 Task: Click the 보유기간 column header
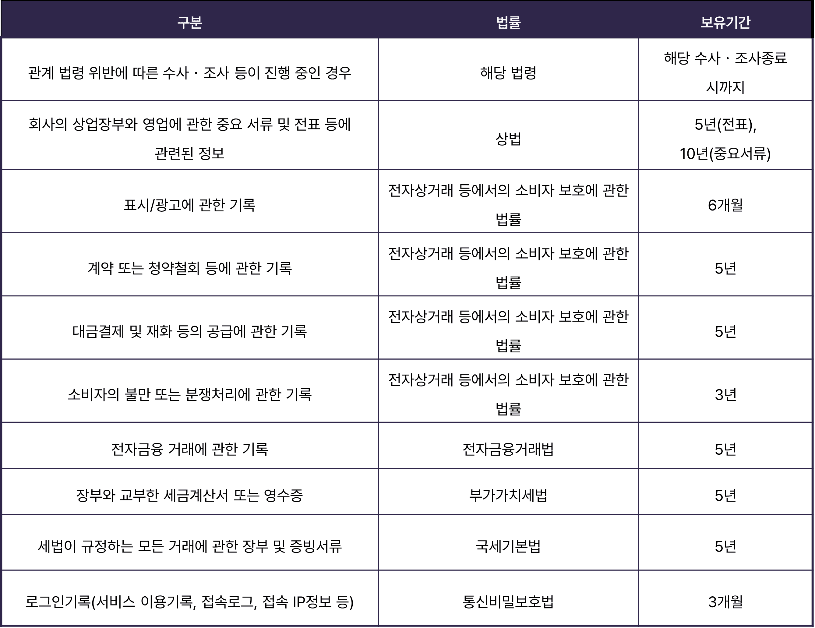coord(725,23)
